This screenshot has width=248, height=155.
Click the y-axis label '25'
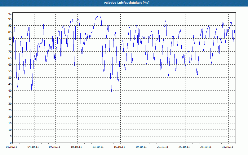10,110
